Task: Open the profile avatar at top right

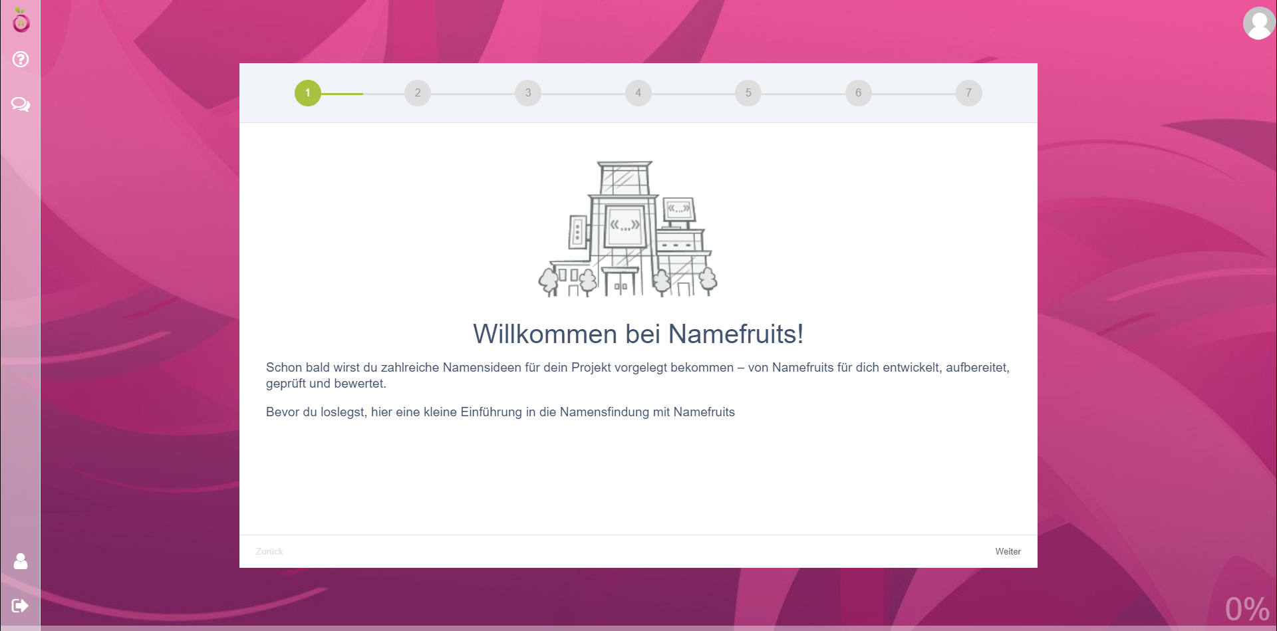Action: pyautogui.click(x=1259, y=23)
